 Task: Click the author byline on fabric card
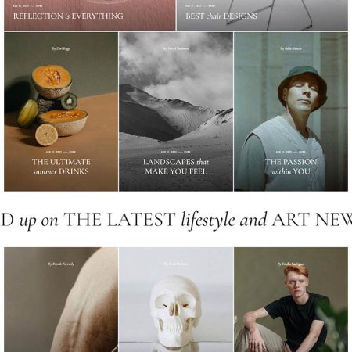pyautogui.click(x=61, y=264)
